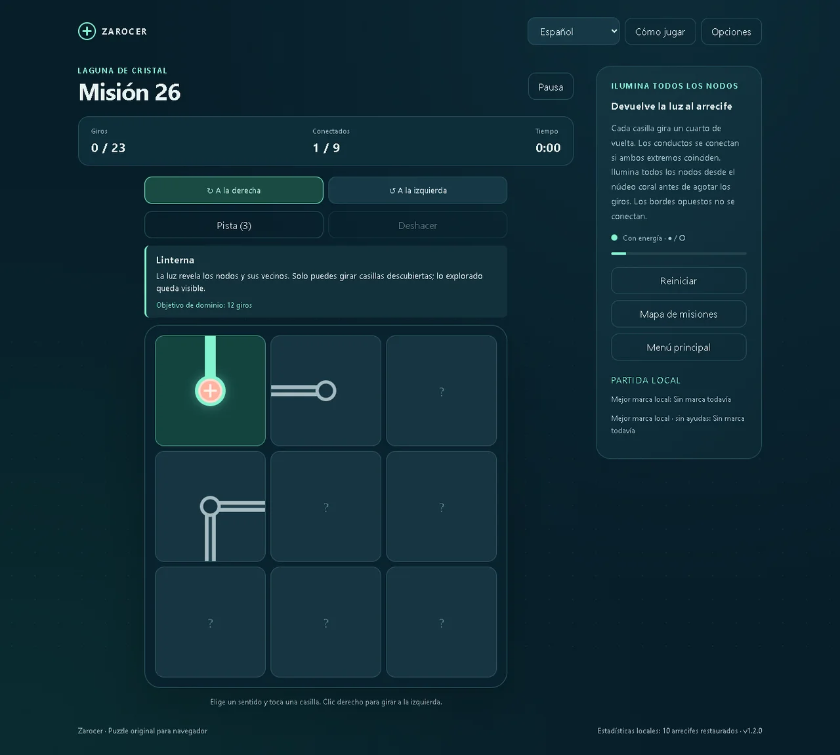Go to 'Menú principal'
Screen dimensions: 840x755
[679, 347]
